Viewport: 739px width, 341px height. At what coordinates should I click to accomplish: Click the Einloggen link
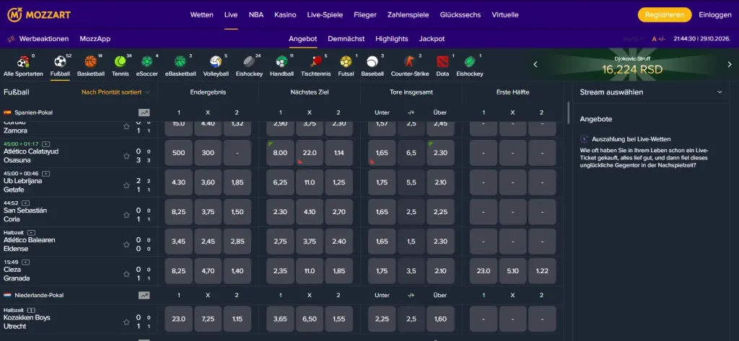point(715,14)
